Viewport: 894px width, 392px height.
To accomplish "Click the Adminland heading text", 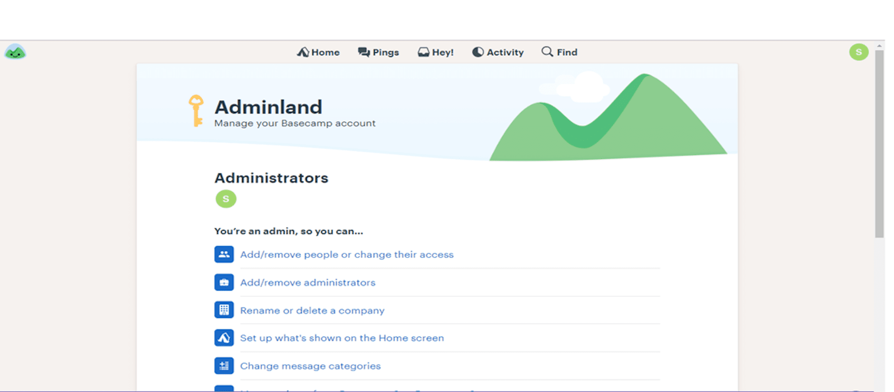I will coord(268,107).
